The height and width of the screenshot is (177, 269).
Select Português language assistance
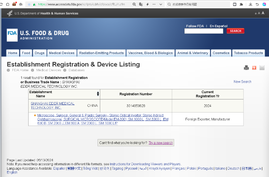tap(205, 168)
